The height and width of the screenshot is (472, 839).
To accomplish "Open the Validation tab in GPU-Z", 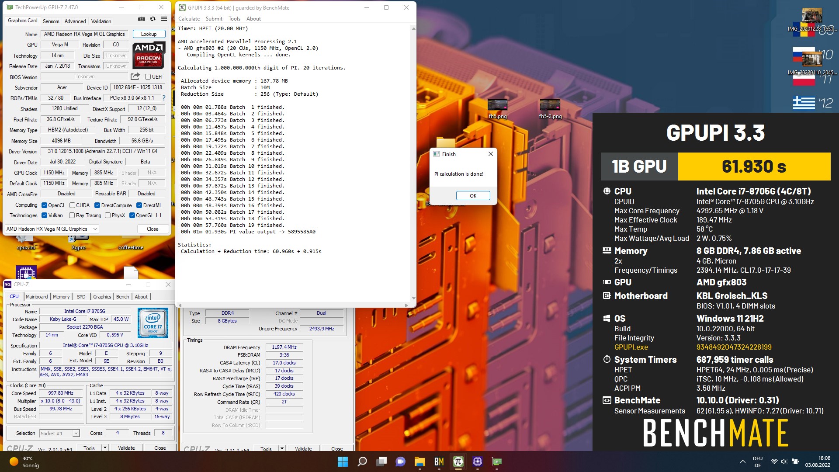I will [101, 21].
